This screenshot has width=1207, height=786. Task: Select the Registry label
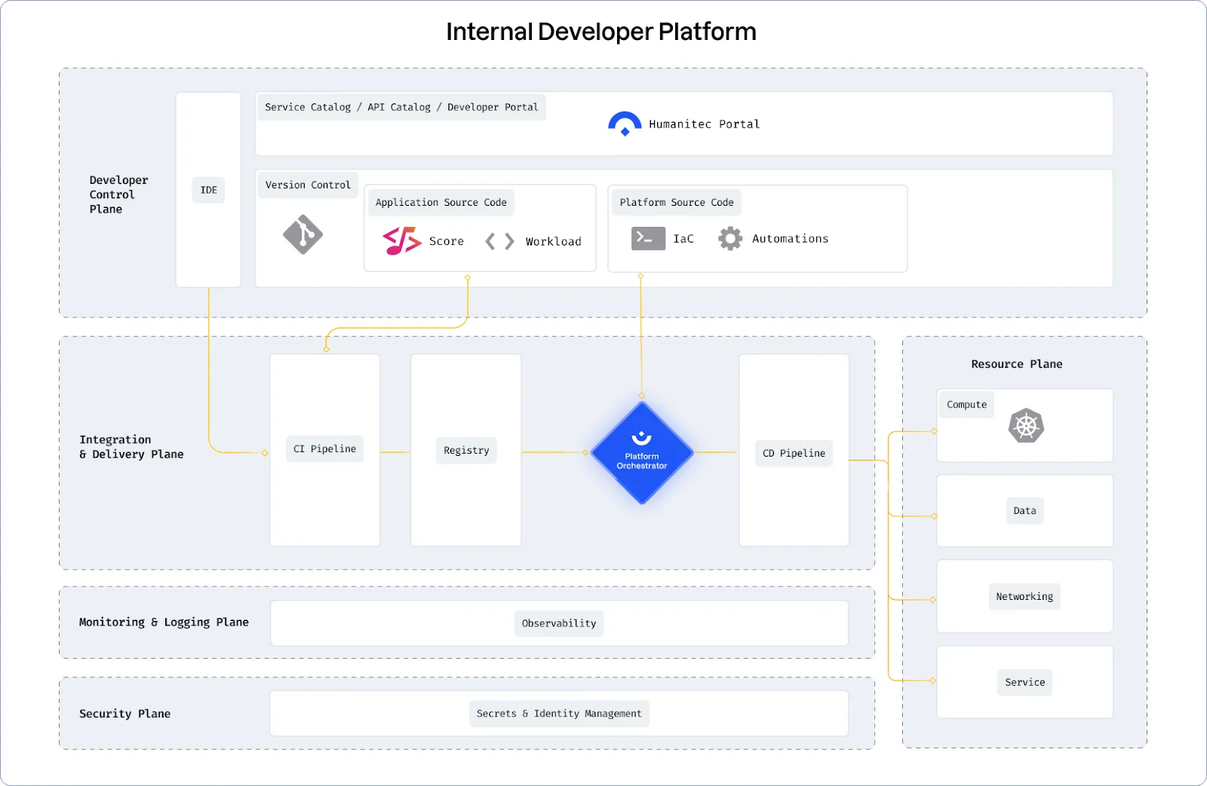coord(466,451)
